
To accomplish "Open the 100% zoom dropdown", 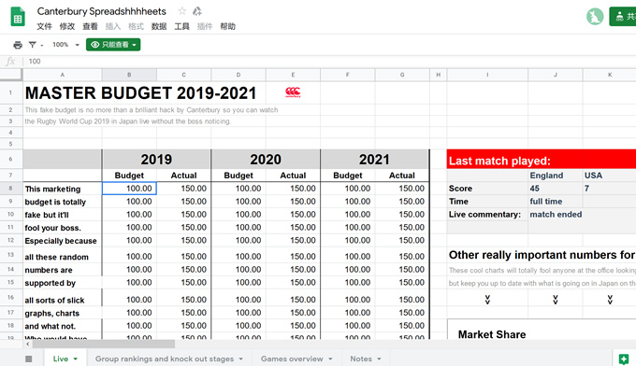I will pos(65,45).
